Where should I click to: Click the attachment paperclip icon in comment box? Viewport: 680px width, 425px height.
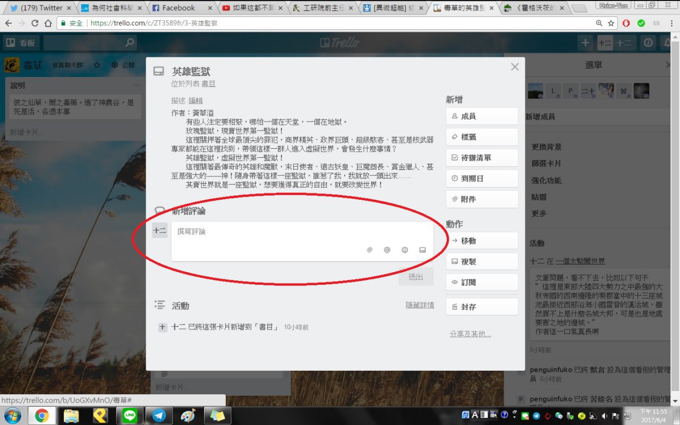coord(370,250)
